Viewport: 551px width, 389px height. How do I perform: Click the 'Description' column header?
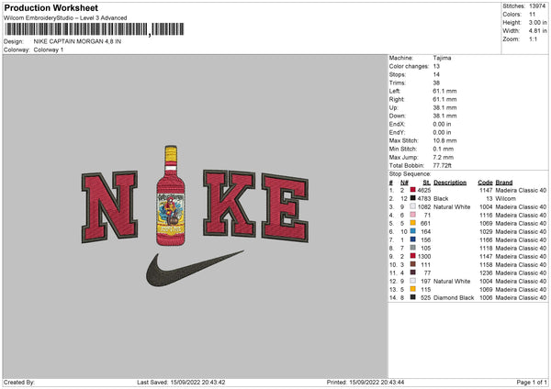click(x=450, y=183)
